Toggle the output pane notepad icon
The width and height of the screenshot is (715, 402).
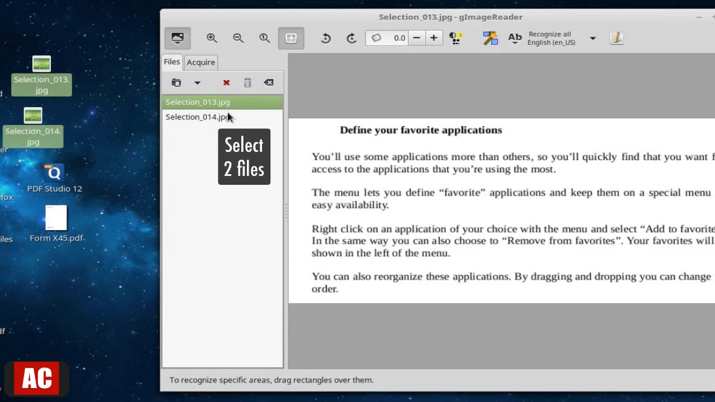[x=617, y=38]
